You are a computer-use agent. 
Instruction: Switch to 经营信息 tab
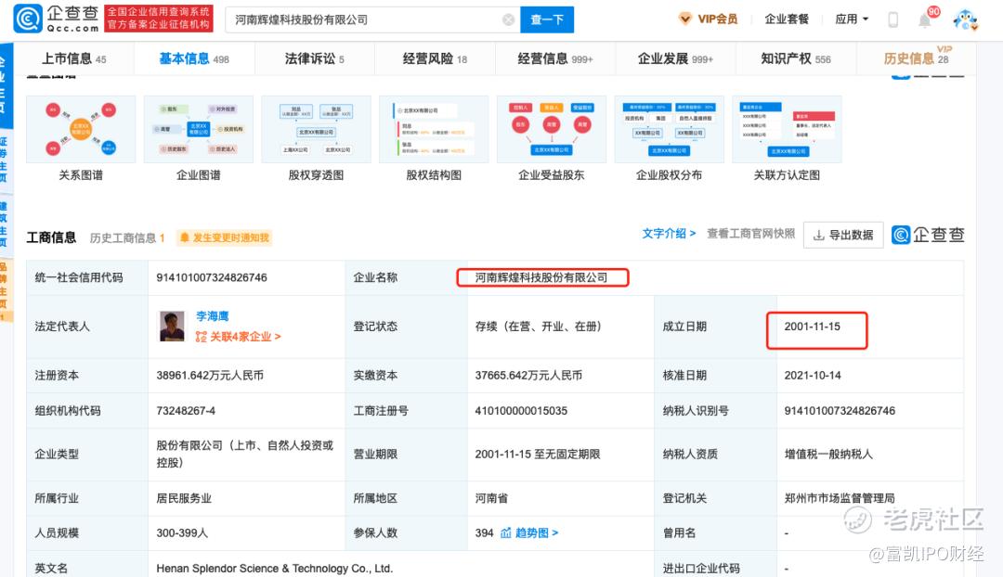click(554, 58)
